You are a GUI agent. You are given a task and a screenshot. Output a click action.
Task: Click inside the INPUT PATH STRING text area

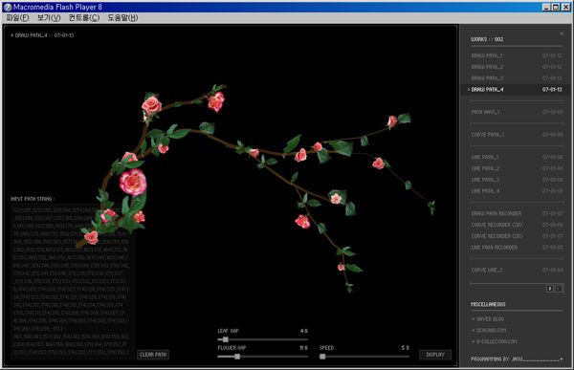point(73,282)
